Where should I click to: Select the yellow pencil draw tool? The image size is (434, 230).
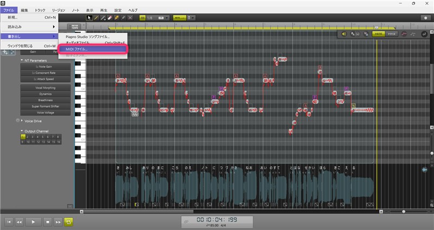click(96, 18)
